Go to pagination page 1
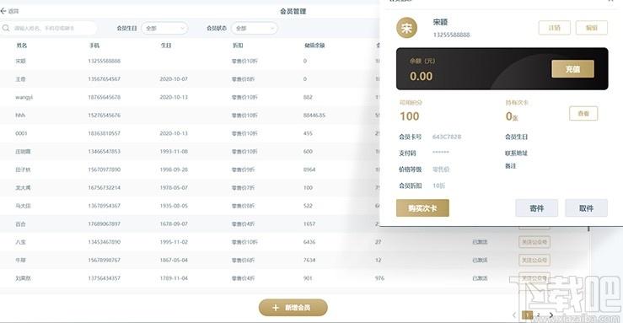Viewport: 623px width, 323px height. point(527,315)
